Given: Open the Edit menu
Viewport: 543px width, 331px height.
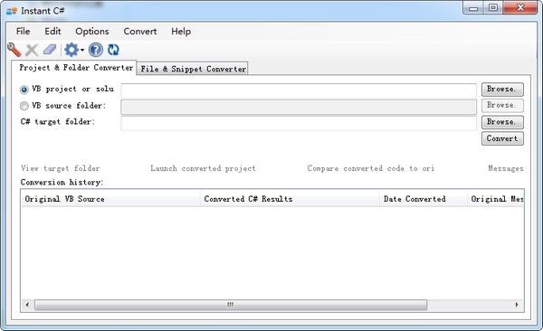Looking at the screenshot, I should coord(52,31).
